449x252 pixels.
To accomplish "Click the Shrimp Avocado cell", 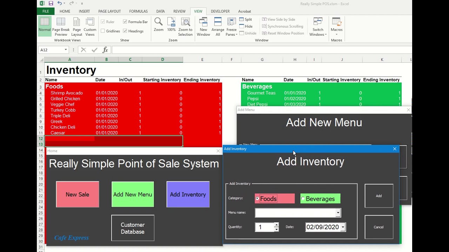I will (69, 93).
